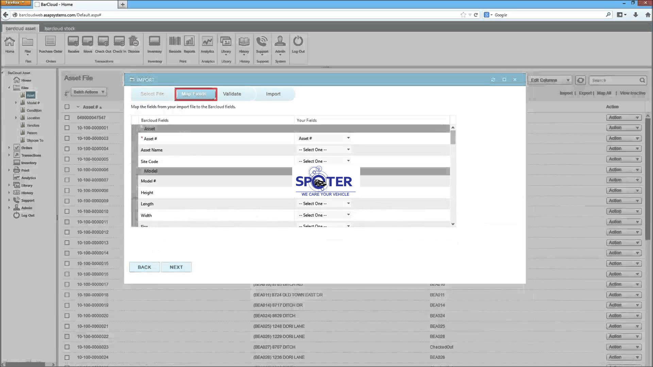Switch to barcloud stock tab
The width and height of the screenshot is (653, 367).
pyautogui.click(x=60, y=29)
